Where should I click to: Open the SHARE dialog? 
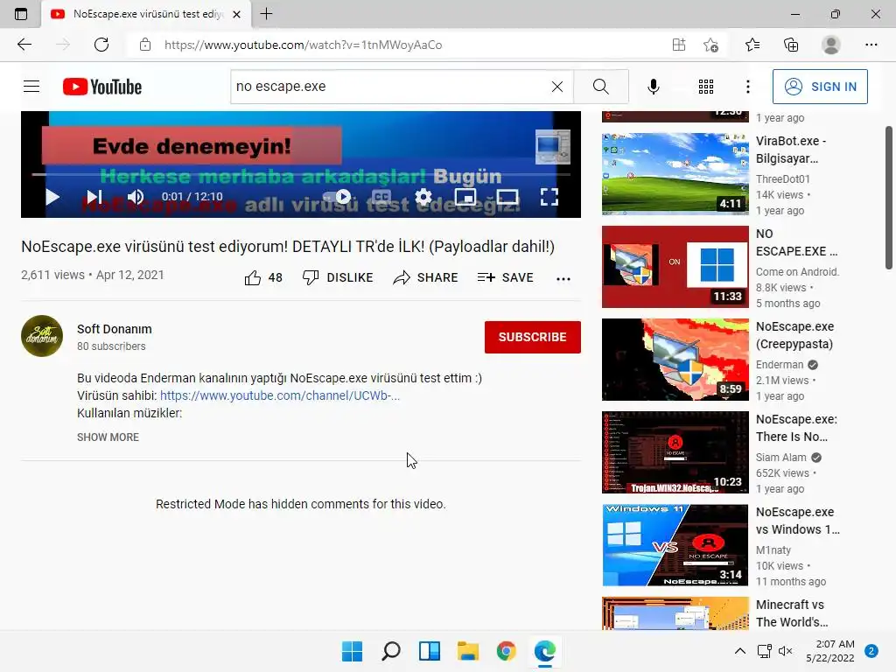click(x=425, y=277)
